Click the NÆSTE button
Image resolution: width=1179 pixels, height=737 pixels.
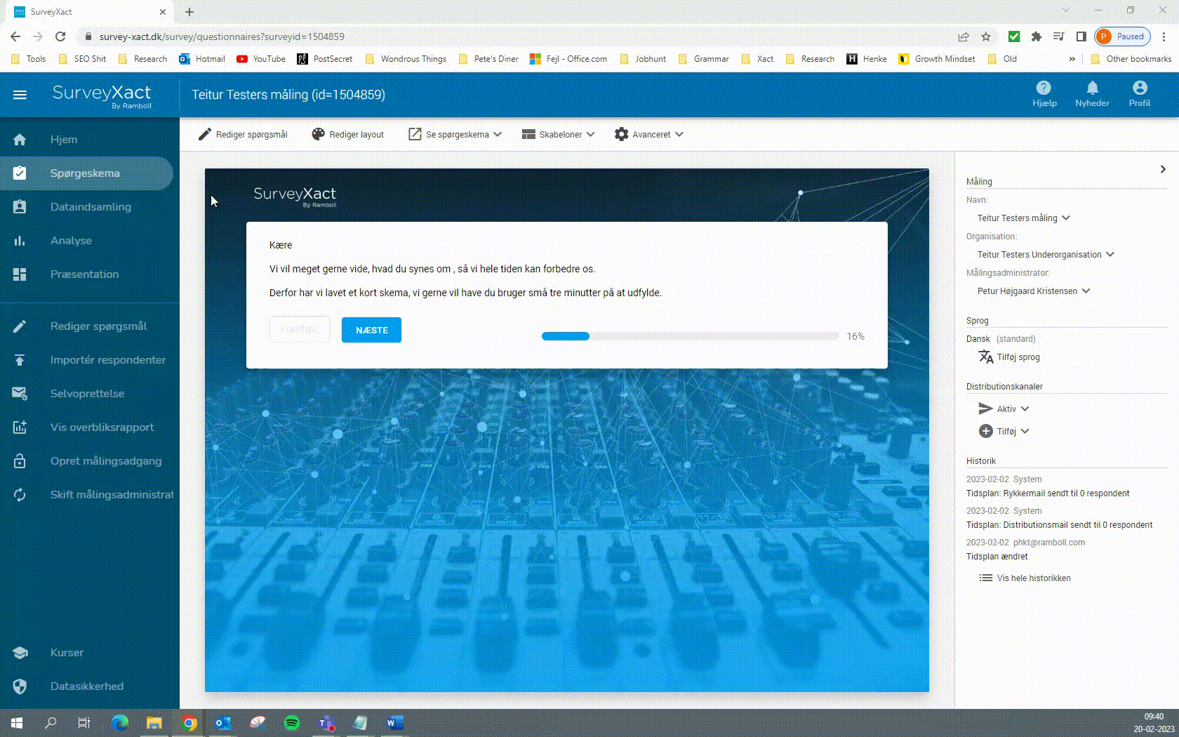pyautogui.click(x=371, y=330)
